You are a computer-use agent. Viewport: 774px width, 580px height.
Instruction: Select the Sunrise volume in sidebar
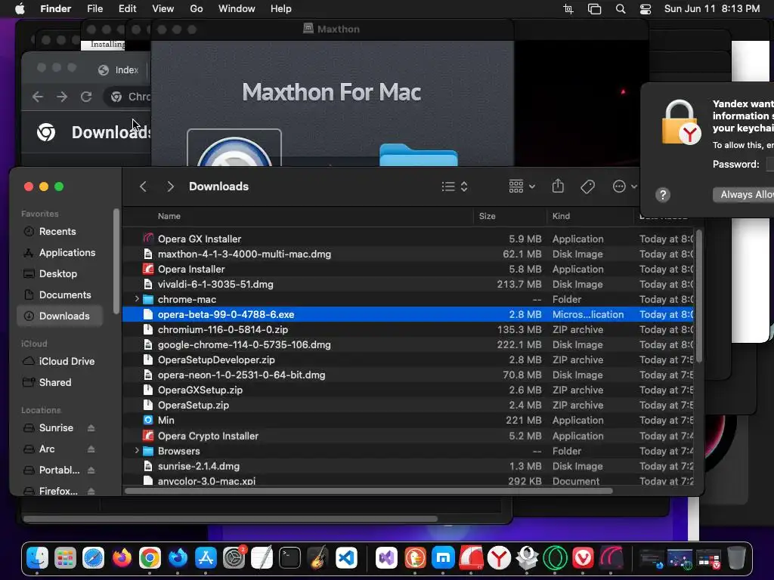[x=56, y=427]
